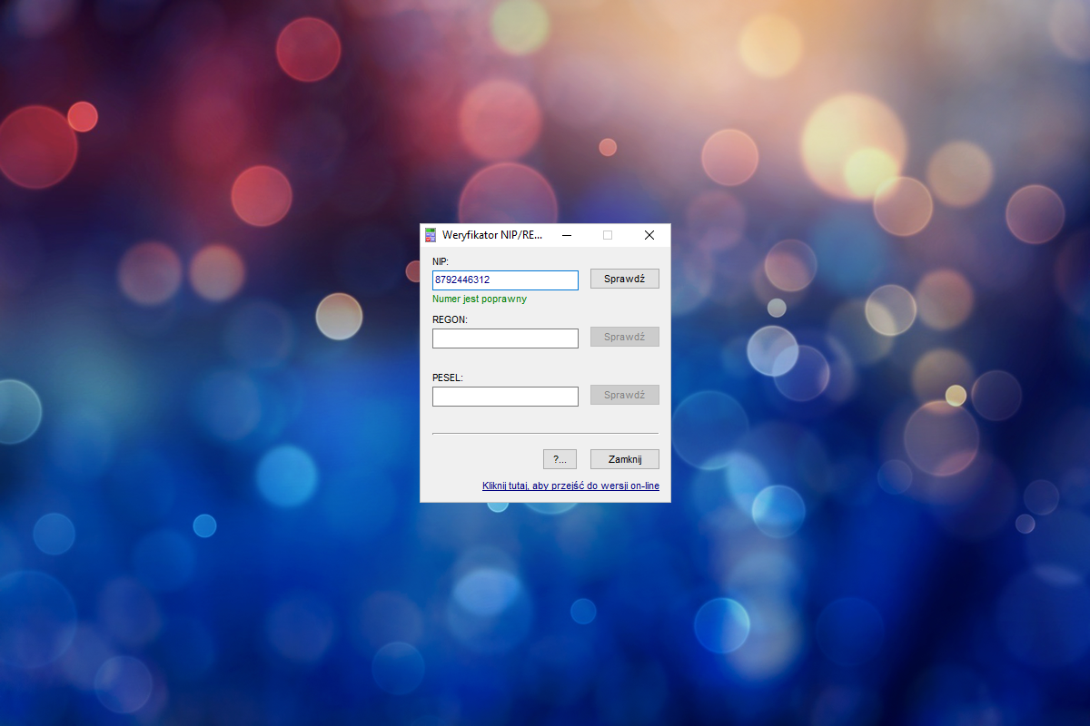
Task: Click the 'Weryfikator NIP/RE...' window title
Action: (x=492, y=235)
